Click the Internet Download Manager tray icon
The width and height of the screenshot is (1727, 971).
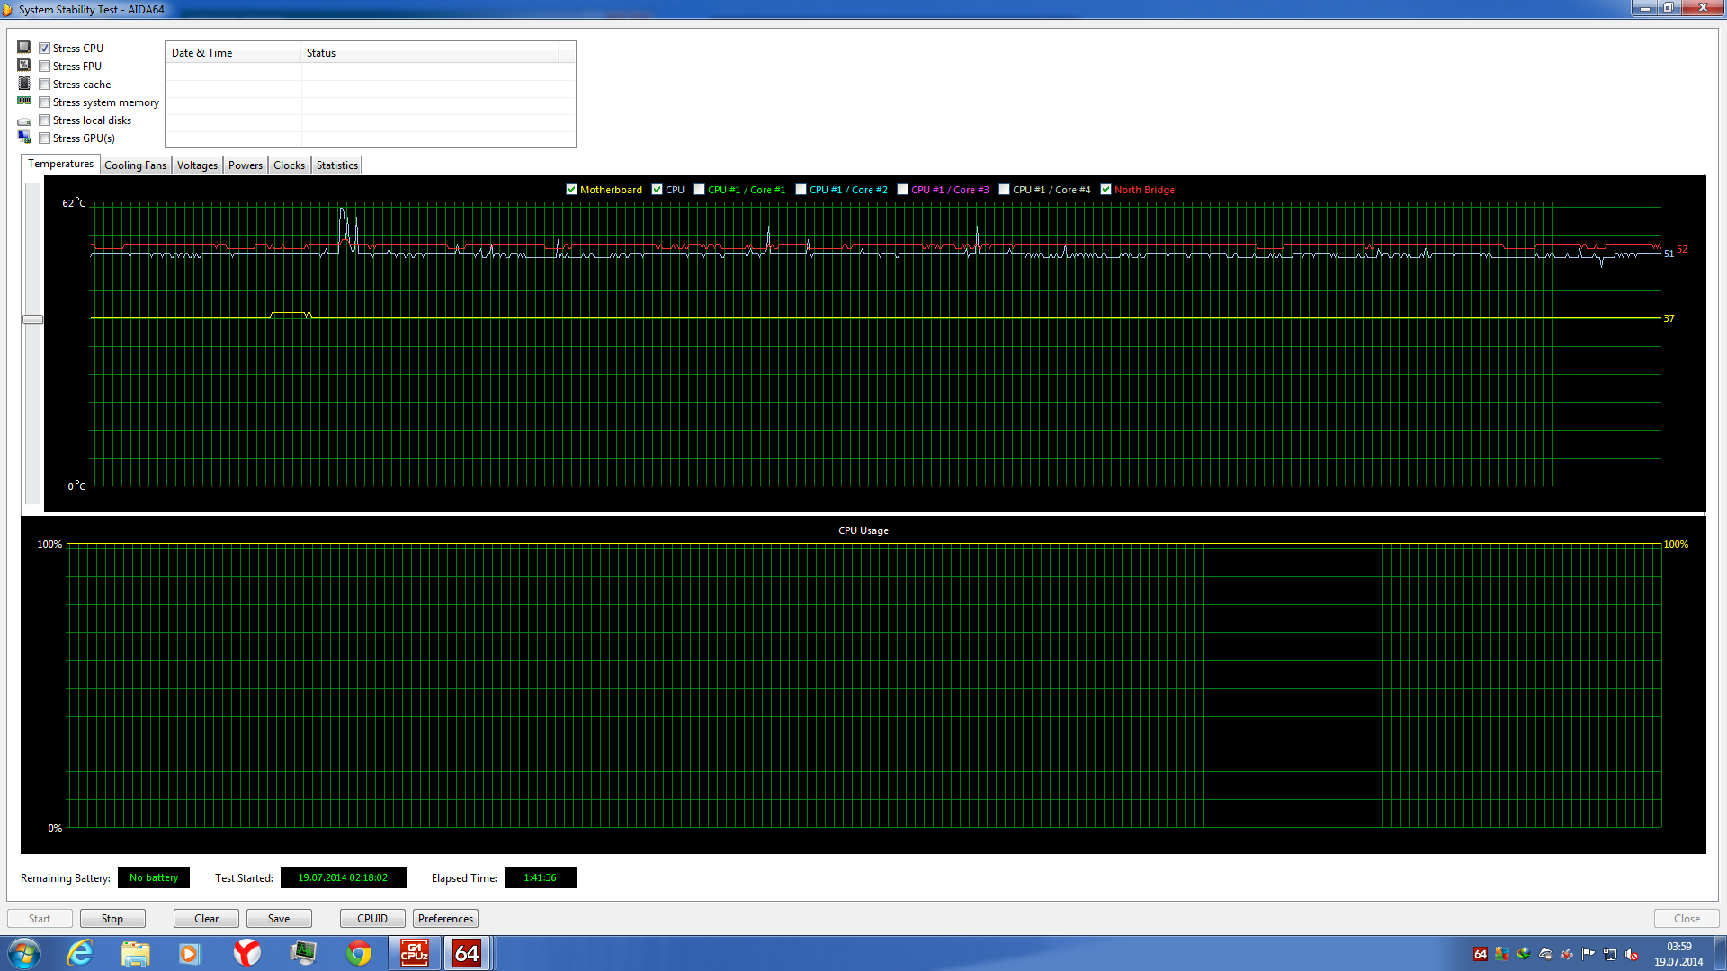[x=1524, y=954]
